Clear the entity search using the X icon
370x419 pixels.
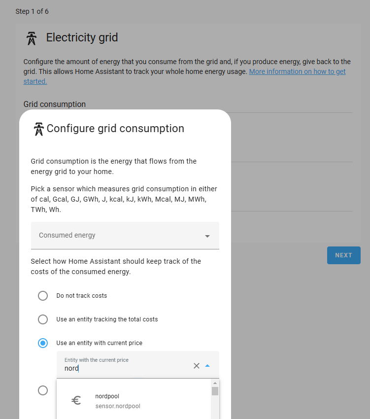197,366
